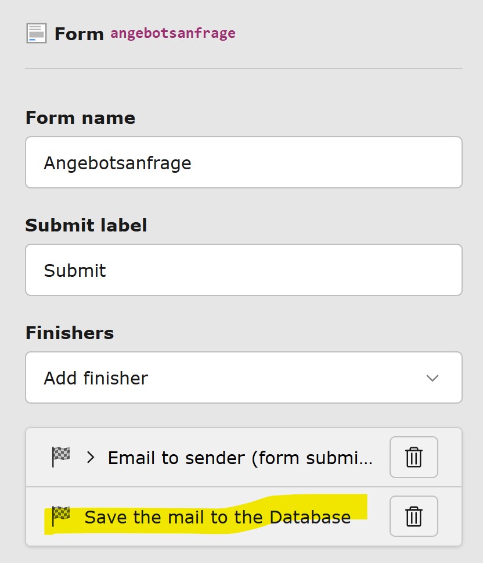Click the bold Form heading text
This screenshot has width=483, height=563.
tap(79, 34)
